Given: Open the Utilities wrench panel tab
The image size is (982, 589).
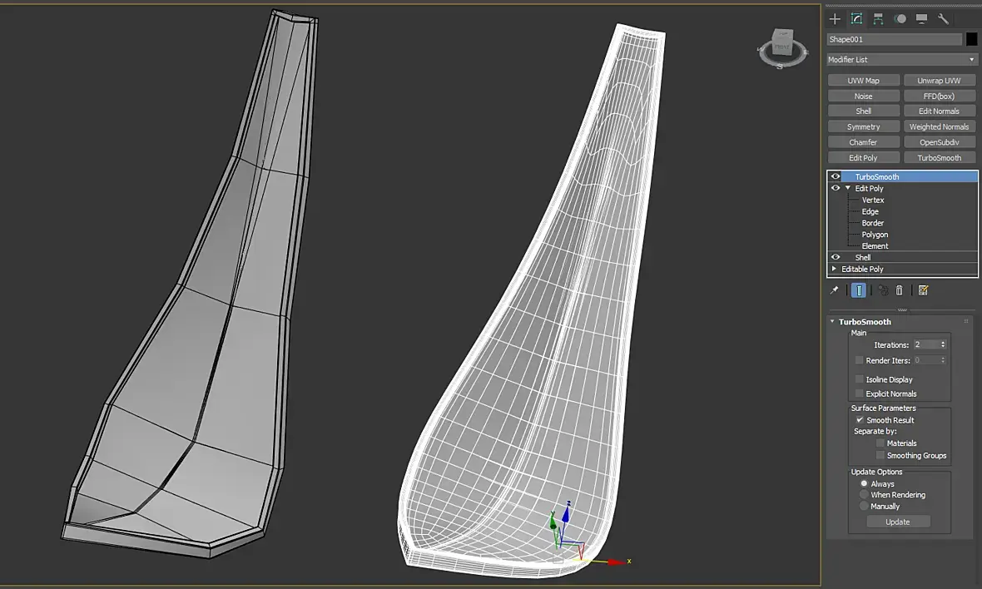Looking at the screenshot, I should (943, 19).
